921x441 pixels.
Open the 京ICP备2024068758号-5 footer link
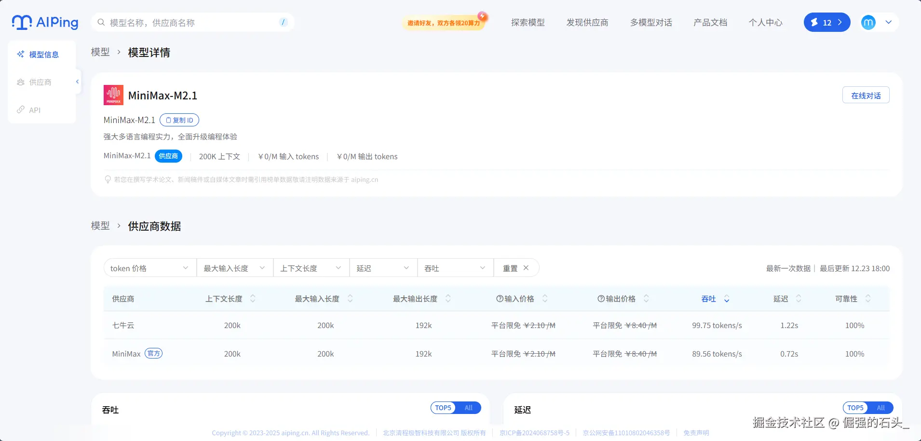(x=534, y=433)
